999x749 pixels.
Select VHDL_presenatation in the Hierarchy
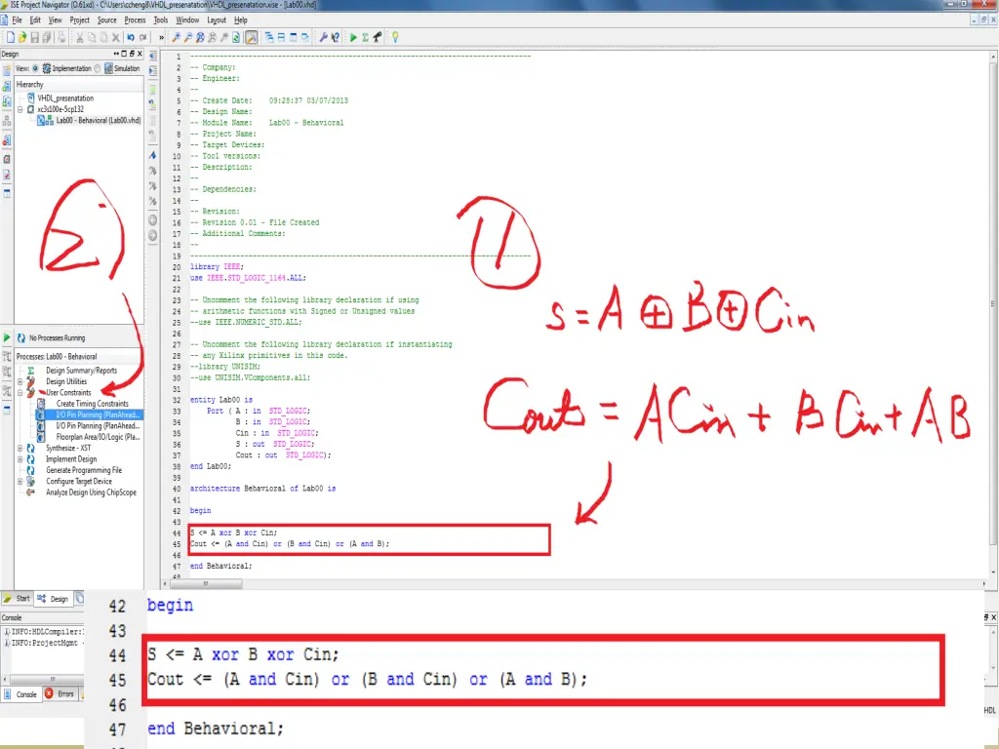click(65, 99)
